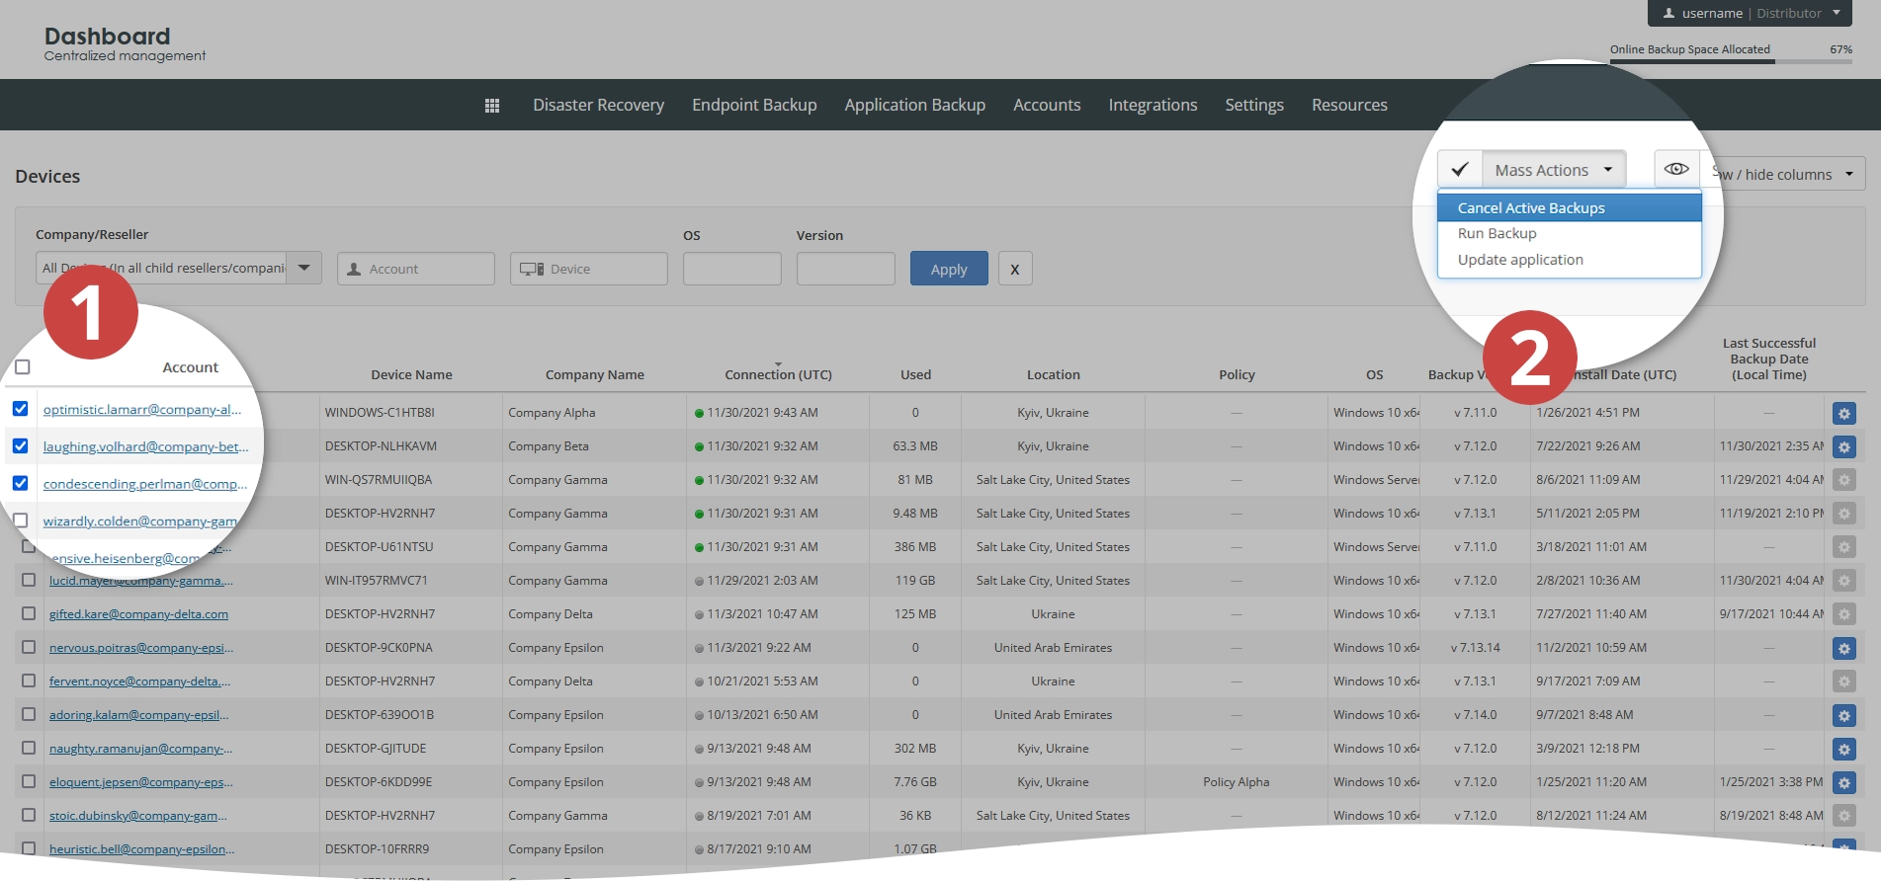Click the green status dot for WINDOWS-C1HTB8I
Image resolution: width=1881 pixels, height=881 pixels.
pyautogui.click(x=700, y=413)
